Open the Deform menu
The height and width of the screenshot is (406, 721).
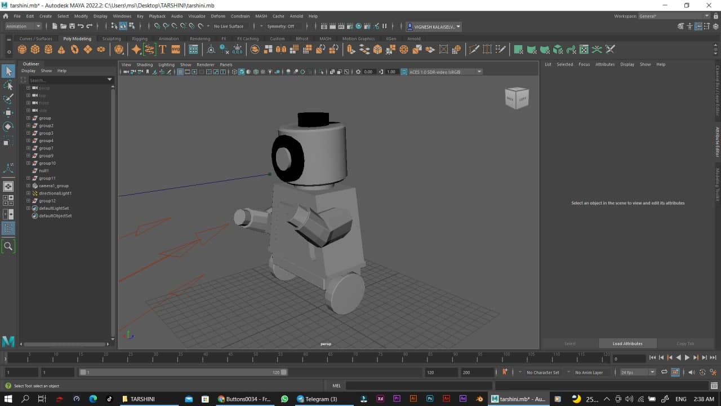[218, 16]
